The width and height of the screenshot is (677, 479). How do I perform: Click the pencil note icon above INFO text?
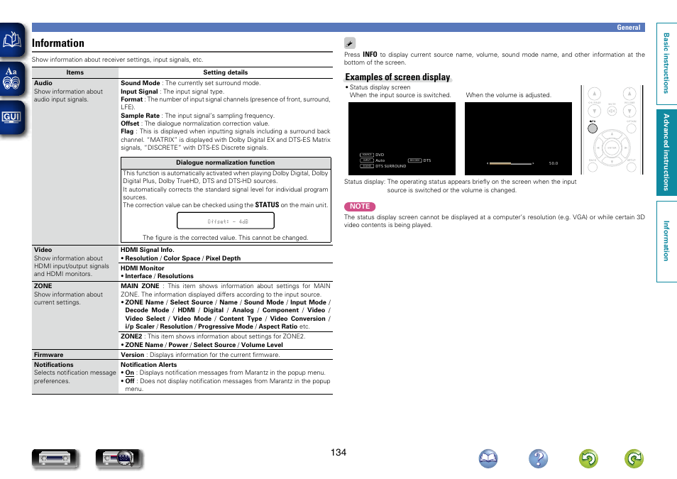pos(350,43)
